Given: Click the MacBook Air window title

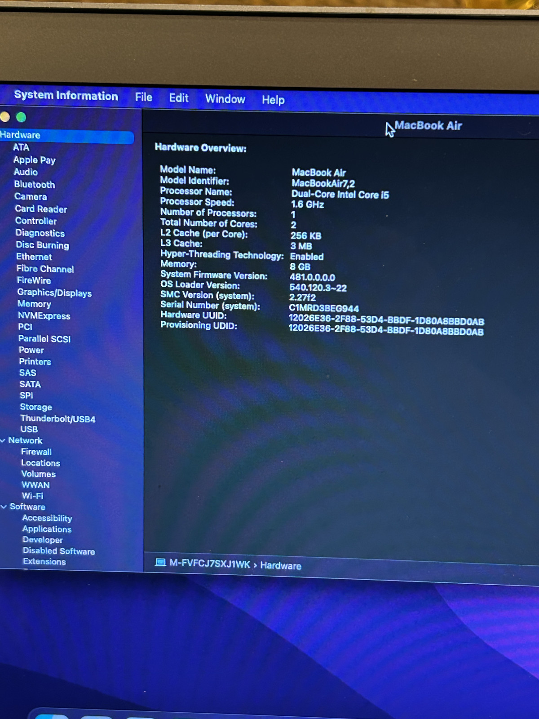Looking at the screenshot, I should tap(428, 125).
